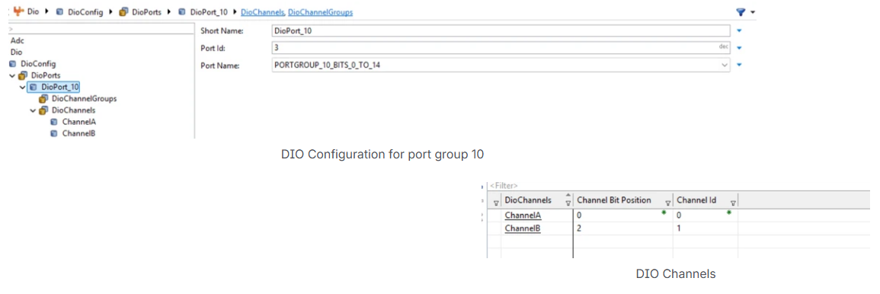Click the ChannelA icon in the tree
Image resolution: width=880 pixels, height=294 pixels.
(54, 122)
